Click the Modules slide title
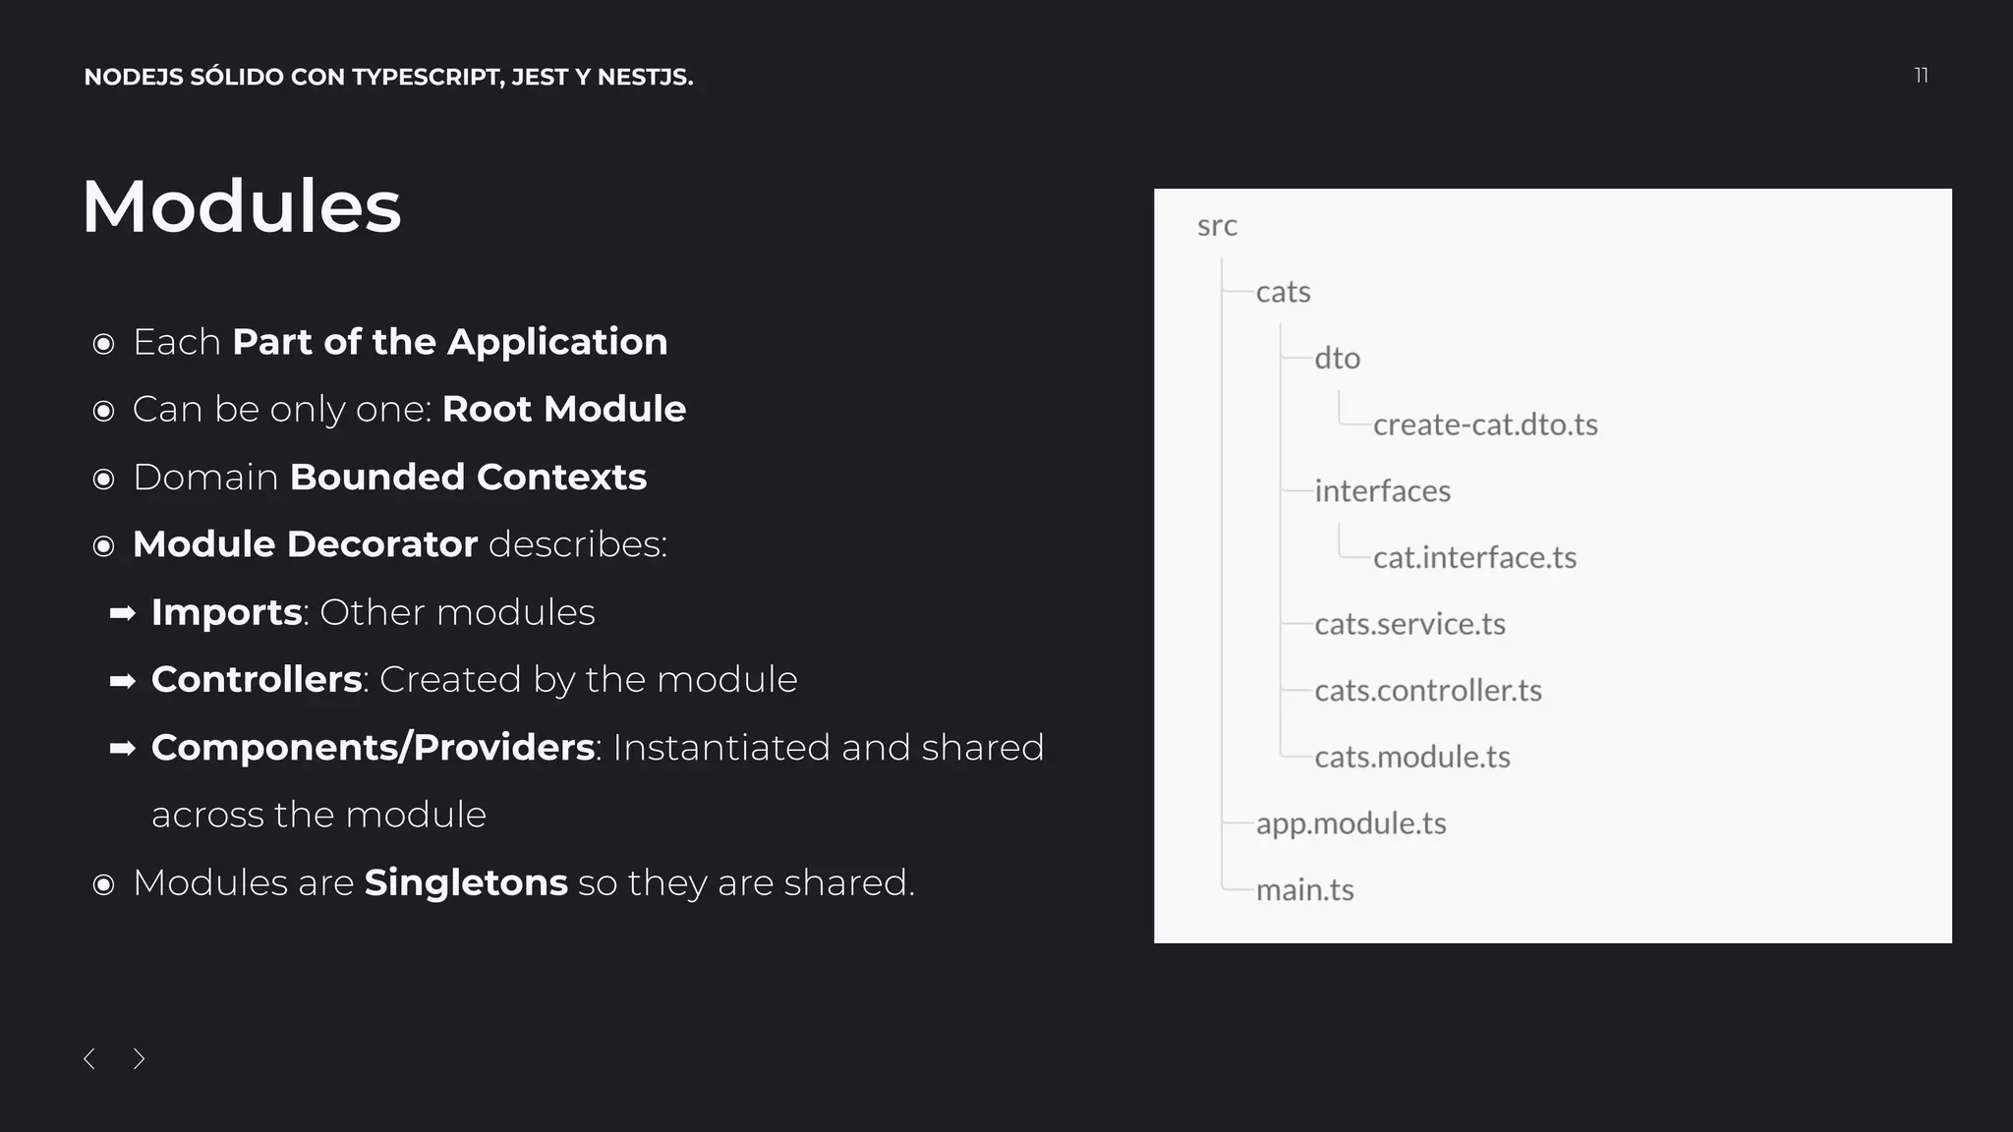This screenshot has height=1132, width=2013. click(x=242, y=206)
